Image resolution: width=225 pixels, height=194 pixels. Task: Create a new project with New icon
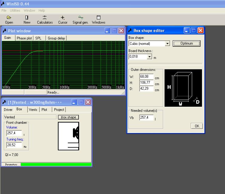pos(27,20)
